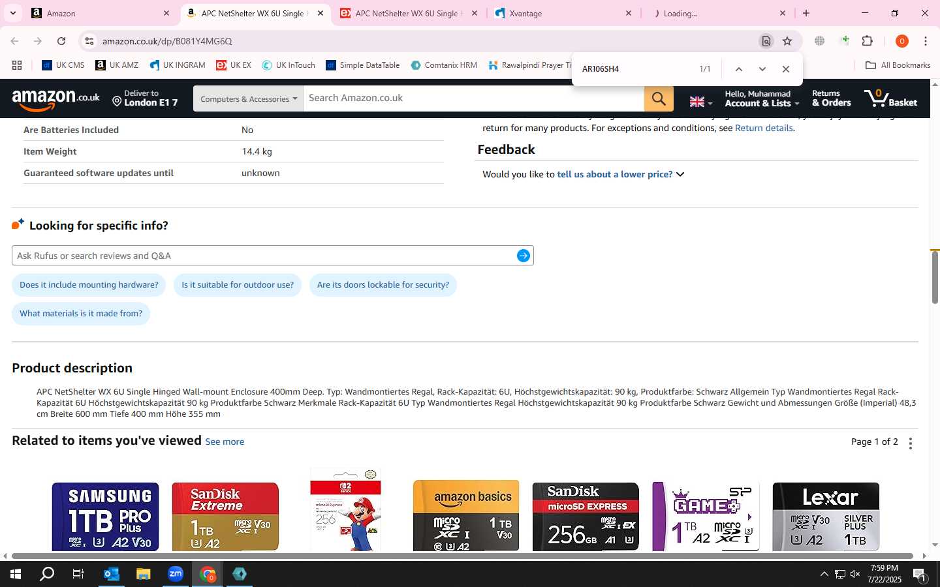Open Zoom from the taskbar
This screenshot has width=940, height=587.
tap(175, 574)
